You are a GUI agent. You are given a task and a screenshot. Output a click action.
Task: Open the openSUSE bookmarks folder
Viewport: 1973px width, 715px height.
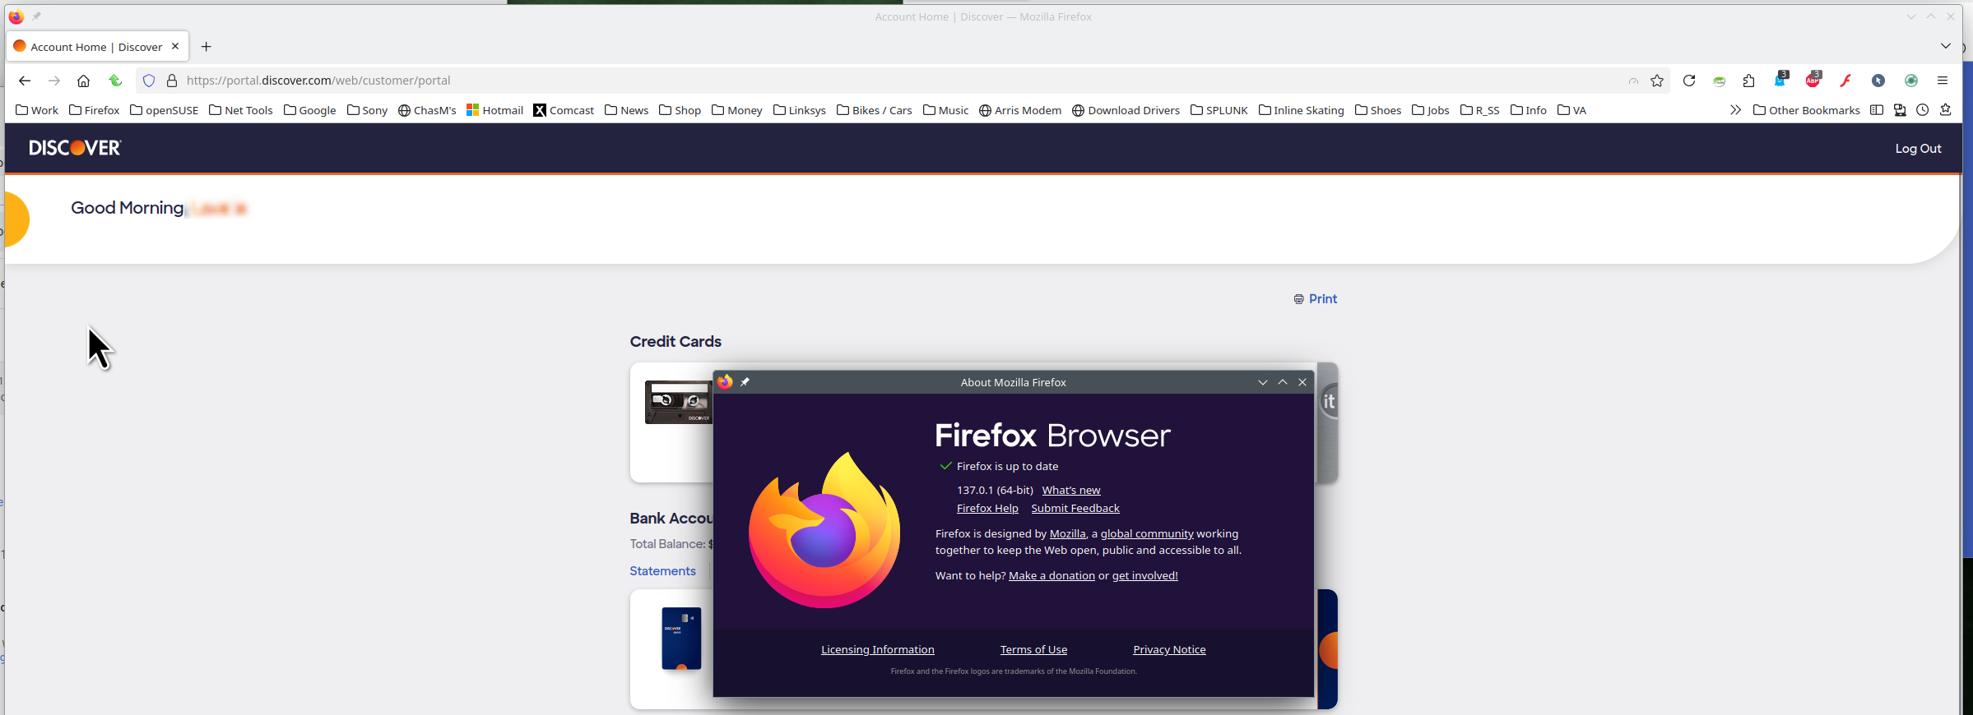point(165,110)
